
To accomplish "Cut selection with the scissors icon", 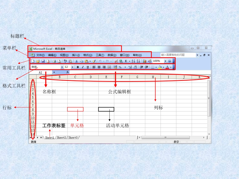I will coord(76,61).
